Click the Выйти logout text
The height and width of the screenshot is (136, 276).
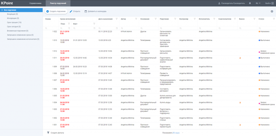268,3
